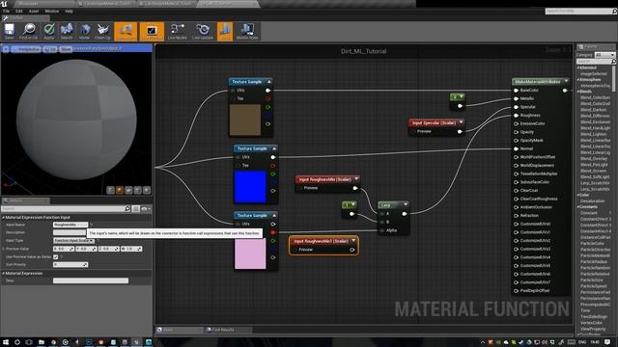Run the Clean Up toolbar tool
The image size is (618, 347).
(x=103, y=32)
